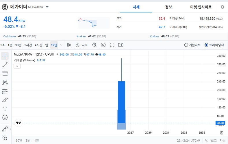The height and width of the screenshot is (144, 228).
Task: Select the crosshair cursor tool
Action: 5,56
